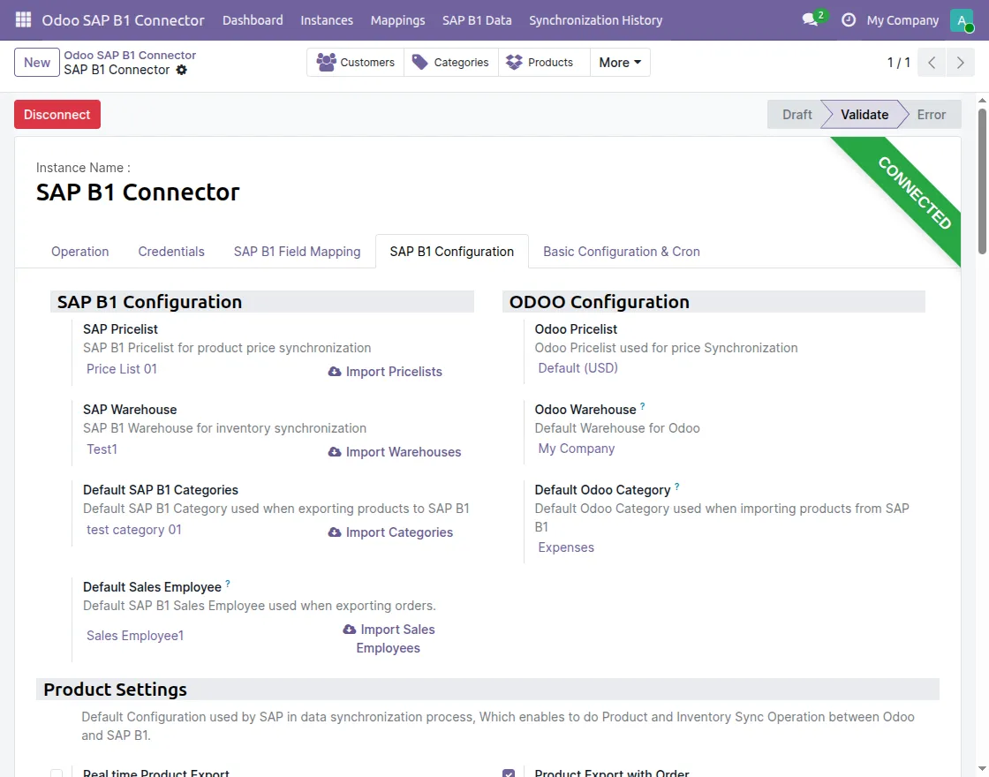The image size is (989, 777).
Task: Click cloud icon beside Import Categories
Action: pos(335,532)
